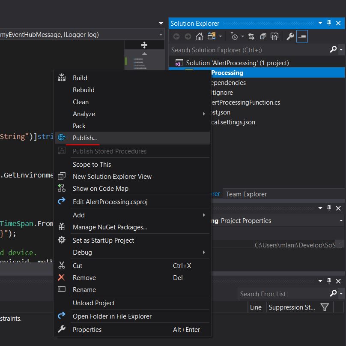Open the editor document list dropdown arrow
Screen dimensions: 346x346
coord(161,23)
